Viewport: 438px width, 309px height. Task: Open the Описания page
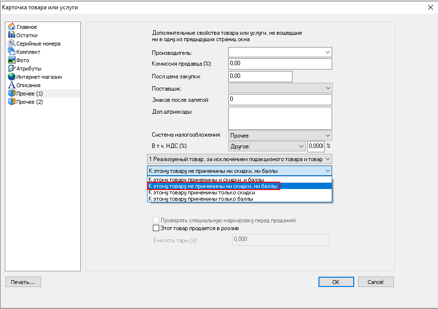click(28, 85)
